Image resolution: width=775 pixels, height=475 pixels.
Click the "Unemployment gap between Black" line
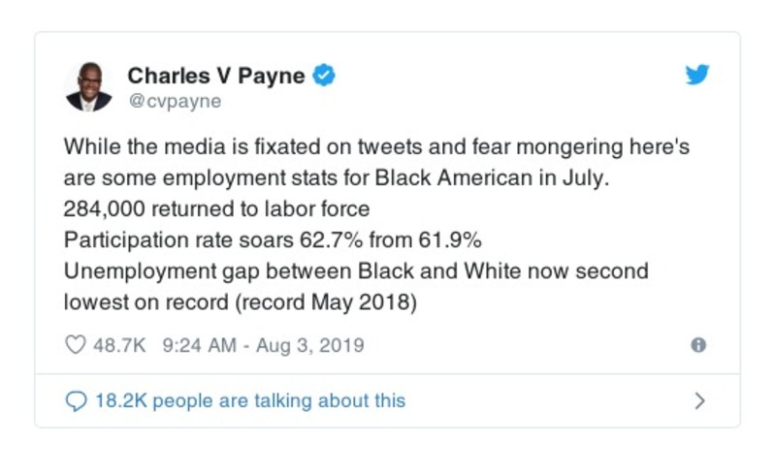[355, 270]
